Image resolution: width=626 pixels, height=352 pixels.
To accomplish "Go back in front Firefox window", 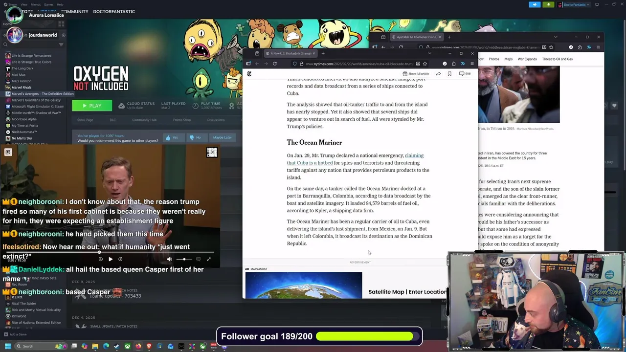I will [257, 64].
